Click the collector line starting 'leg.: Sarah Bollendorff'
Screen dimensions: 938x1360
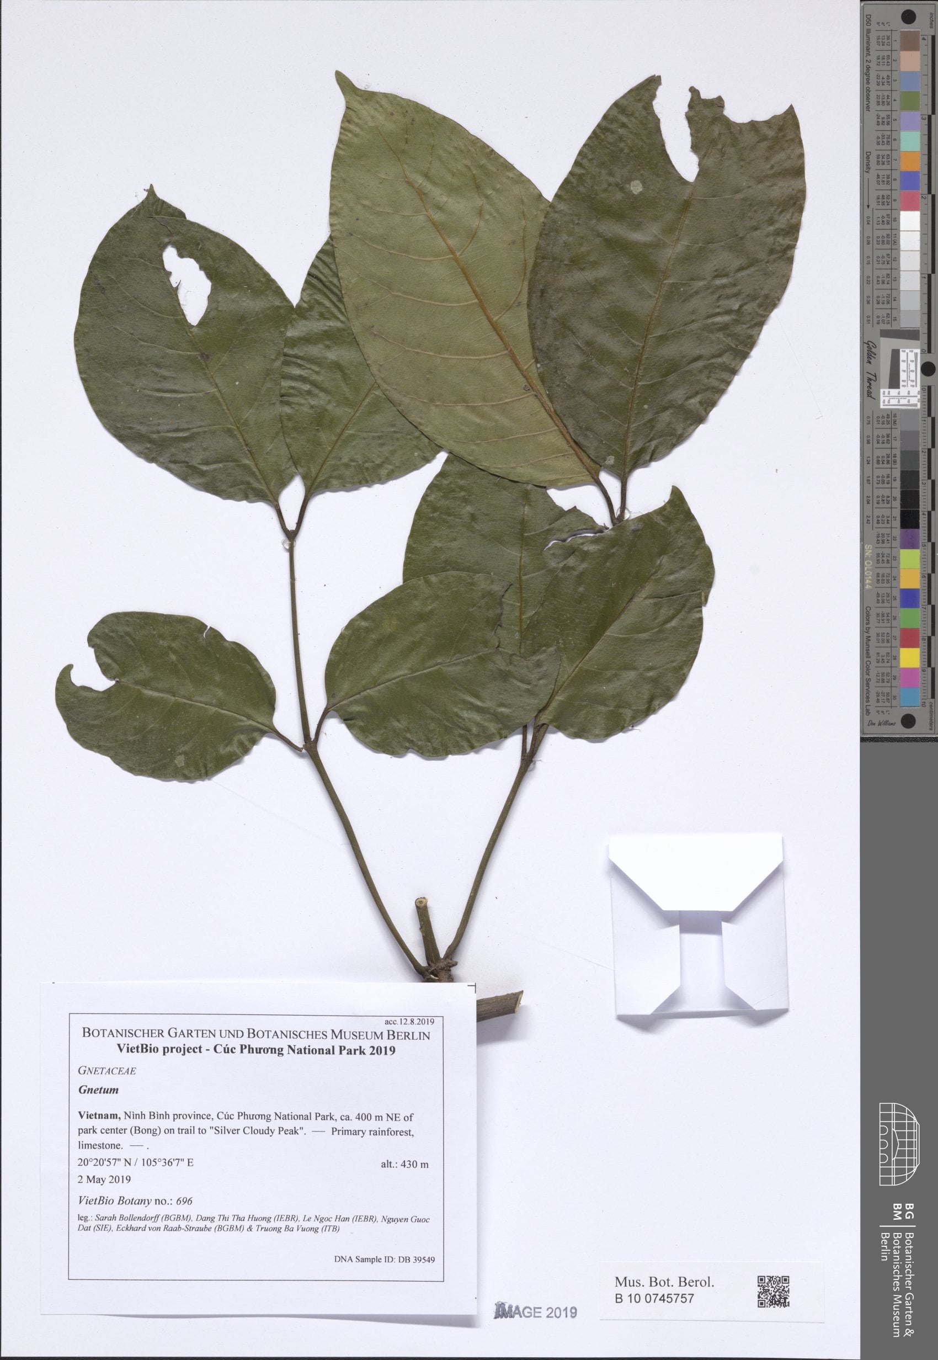[253, 1224]
